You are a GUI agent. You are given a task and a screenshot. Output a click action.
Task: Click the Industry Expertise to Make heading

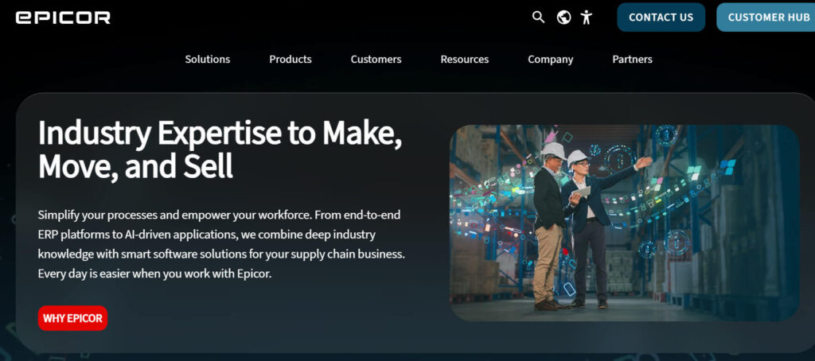point(220,149)
